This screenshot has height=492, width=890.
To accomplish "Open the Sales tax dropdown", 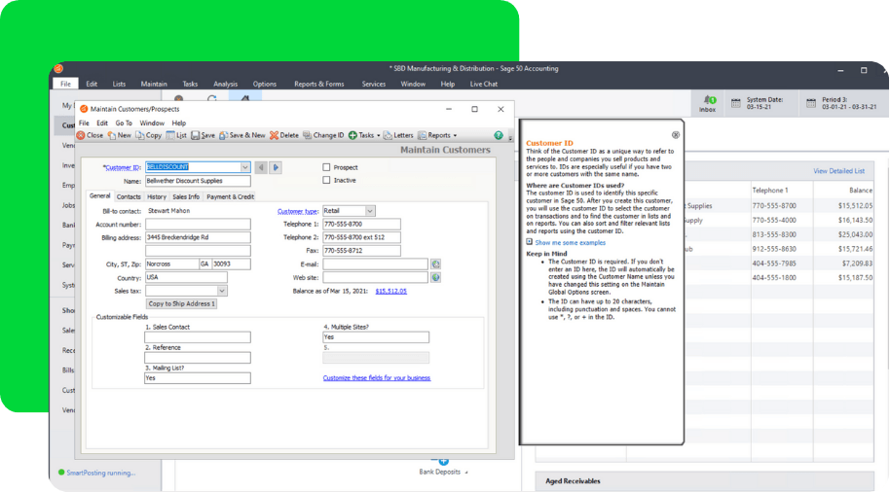I will [222, 291].
